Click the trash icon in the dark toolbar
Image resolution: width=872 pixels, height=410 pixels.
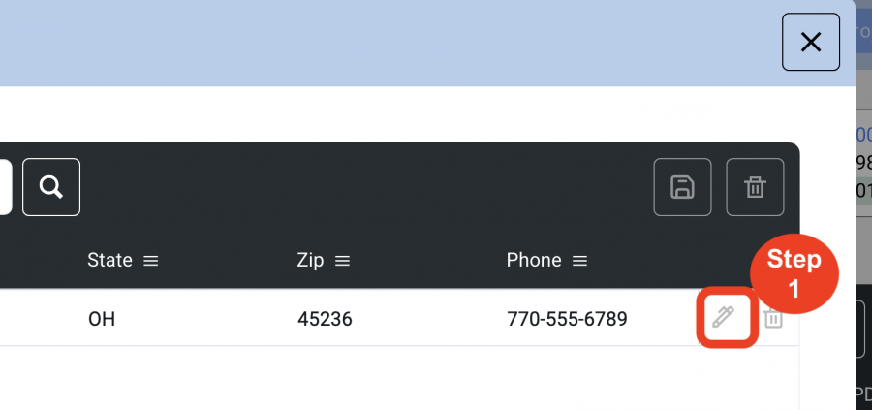[755, 187]
